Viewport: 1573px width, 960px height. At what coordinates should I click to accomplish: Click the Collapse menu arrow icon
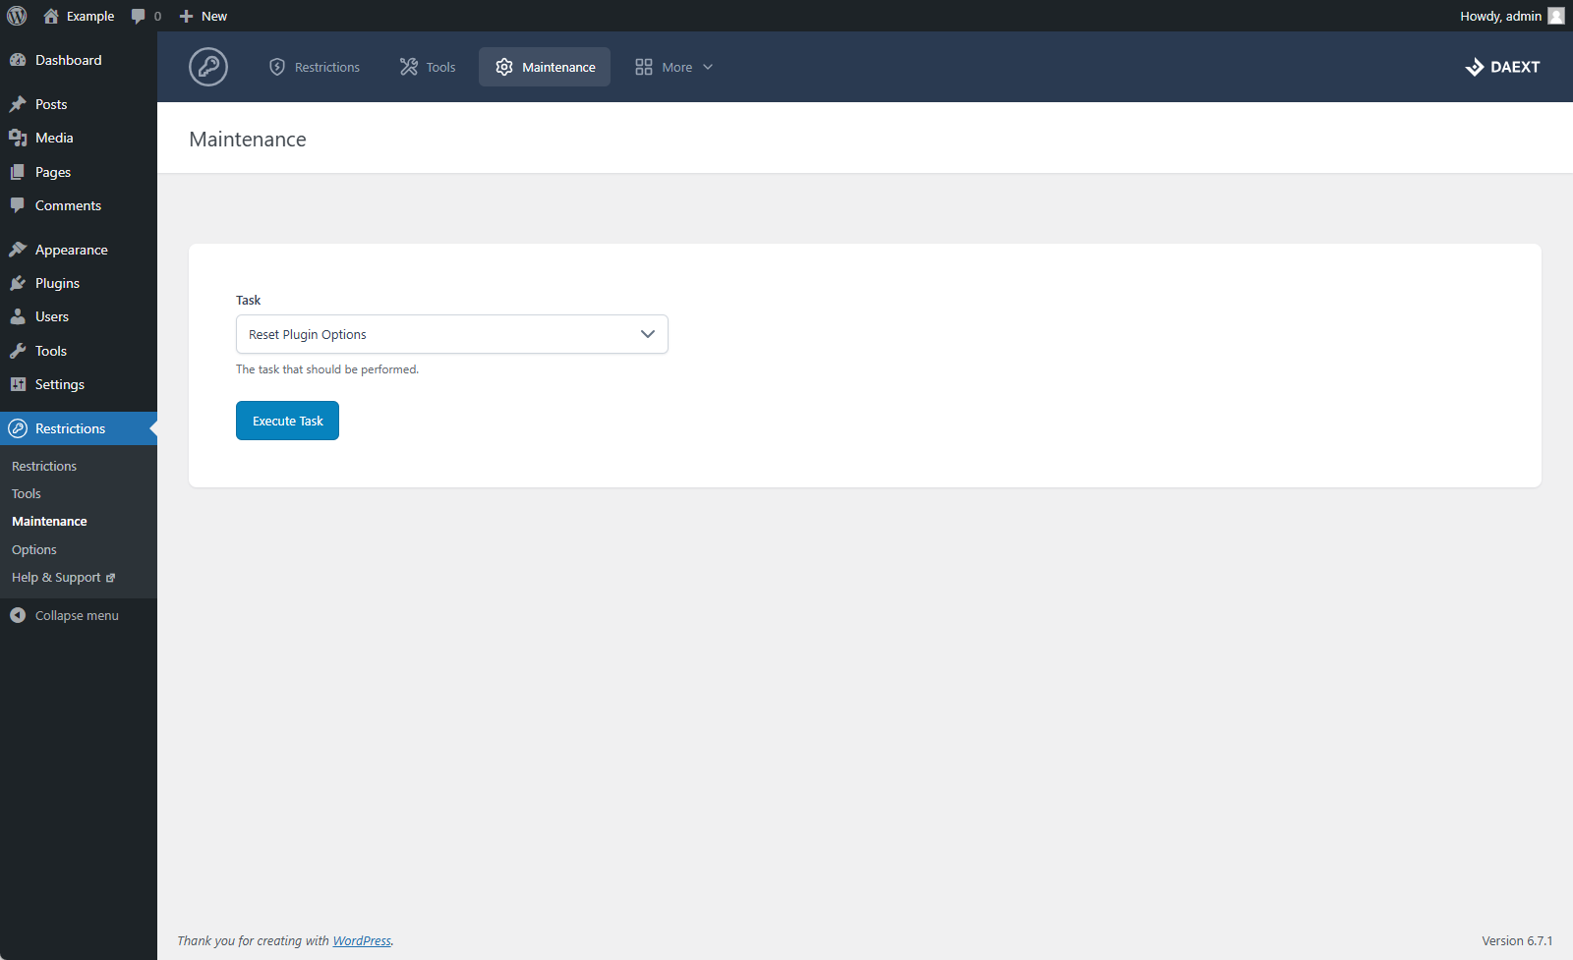coord(18,615)
